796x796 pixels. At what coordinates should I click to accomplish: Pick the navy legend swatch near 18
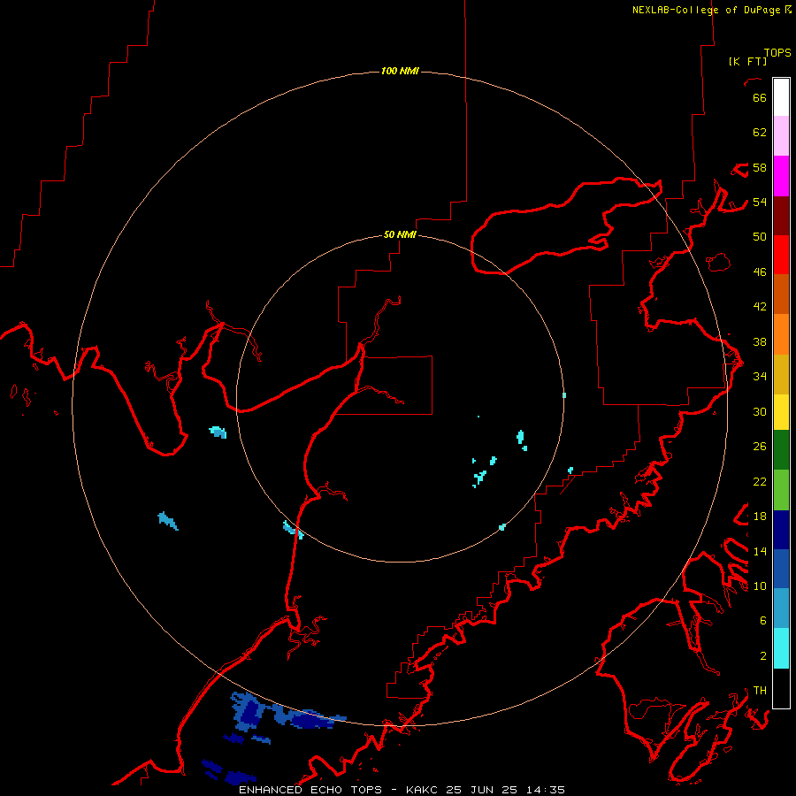pos(781,530)
